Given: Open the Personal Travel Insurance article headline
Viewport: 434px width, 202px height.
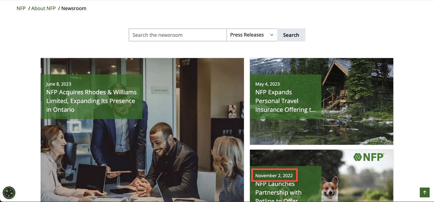Looking at the screenshot, I should (x=285, y=101).
